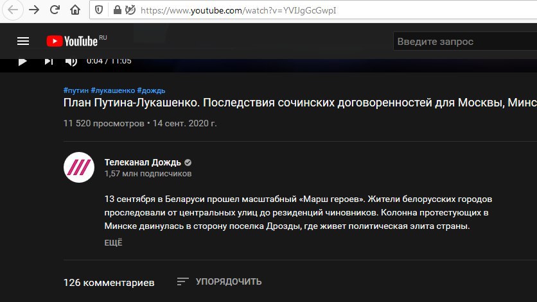The width and height of the screenshot is (537, 302).
Task: Open Телеканал Дождь channel avatar
Action: pyautogui.click(x=79, y=167)
